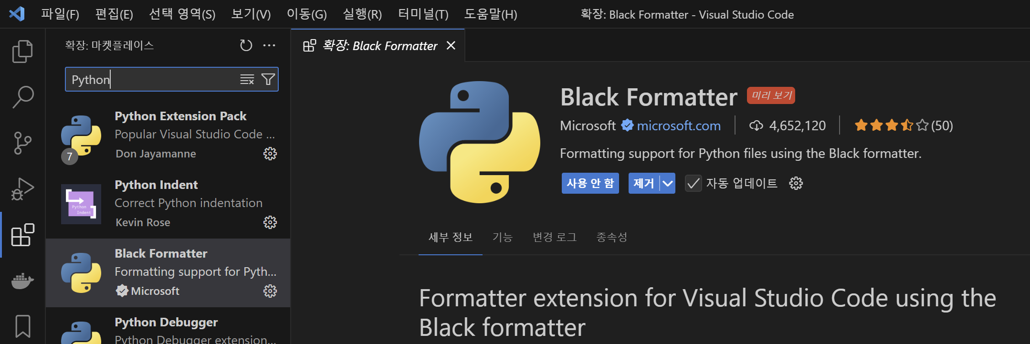The height and width of the screenshot is (344, 1030).
Task: Click the 사용 안 함 disable button
Action: pos(590,183)
